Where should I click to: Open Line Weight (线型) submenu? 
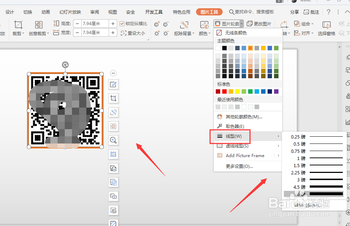[248, 136]
